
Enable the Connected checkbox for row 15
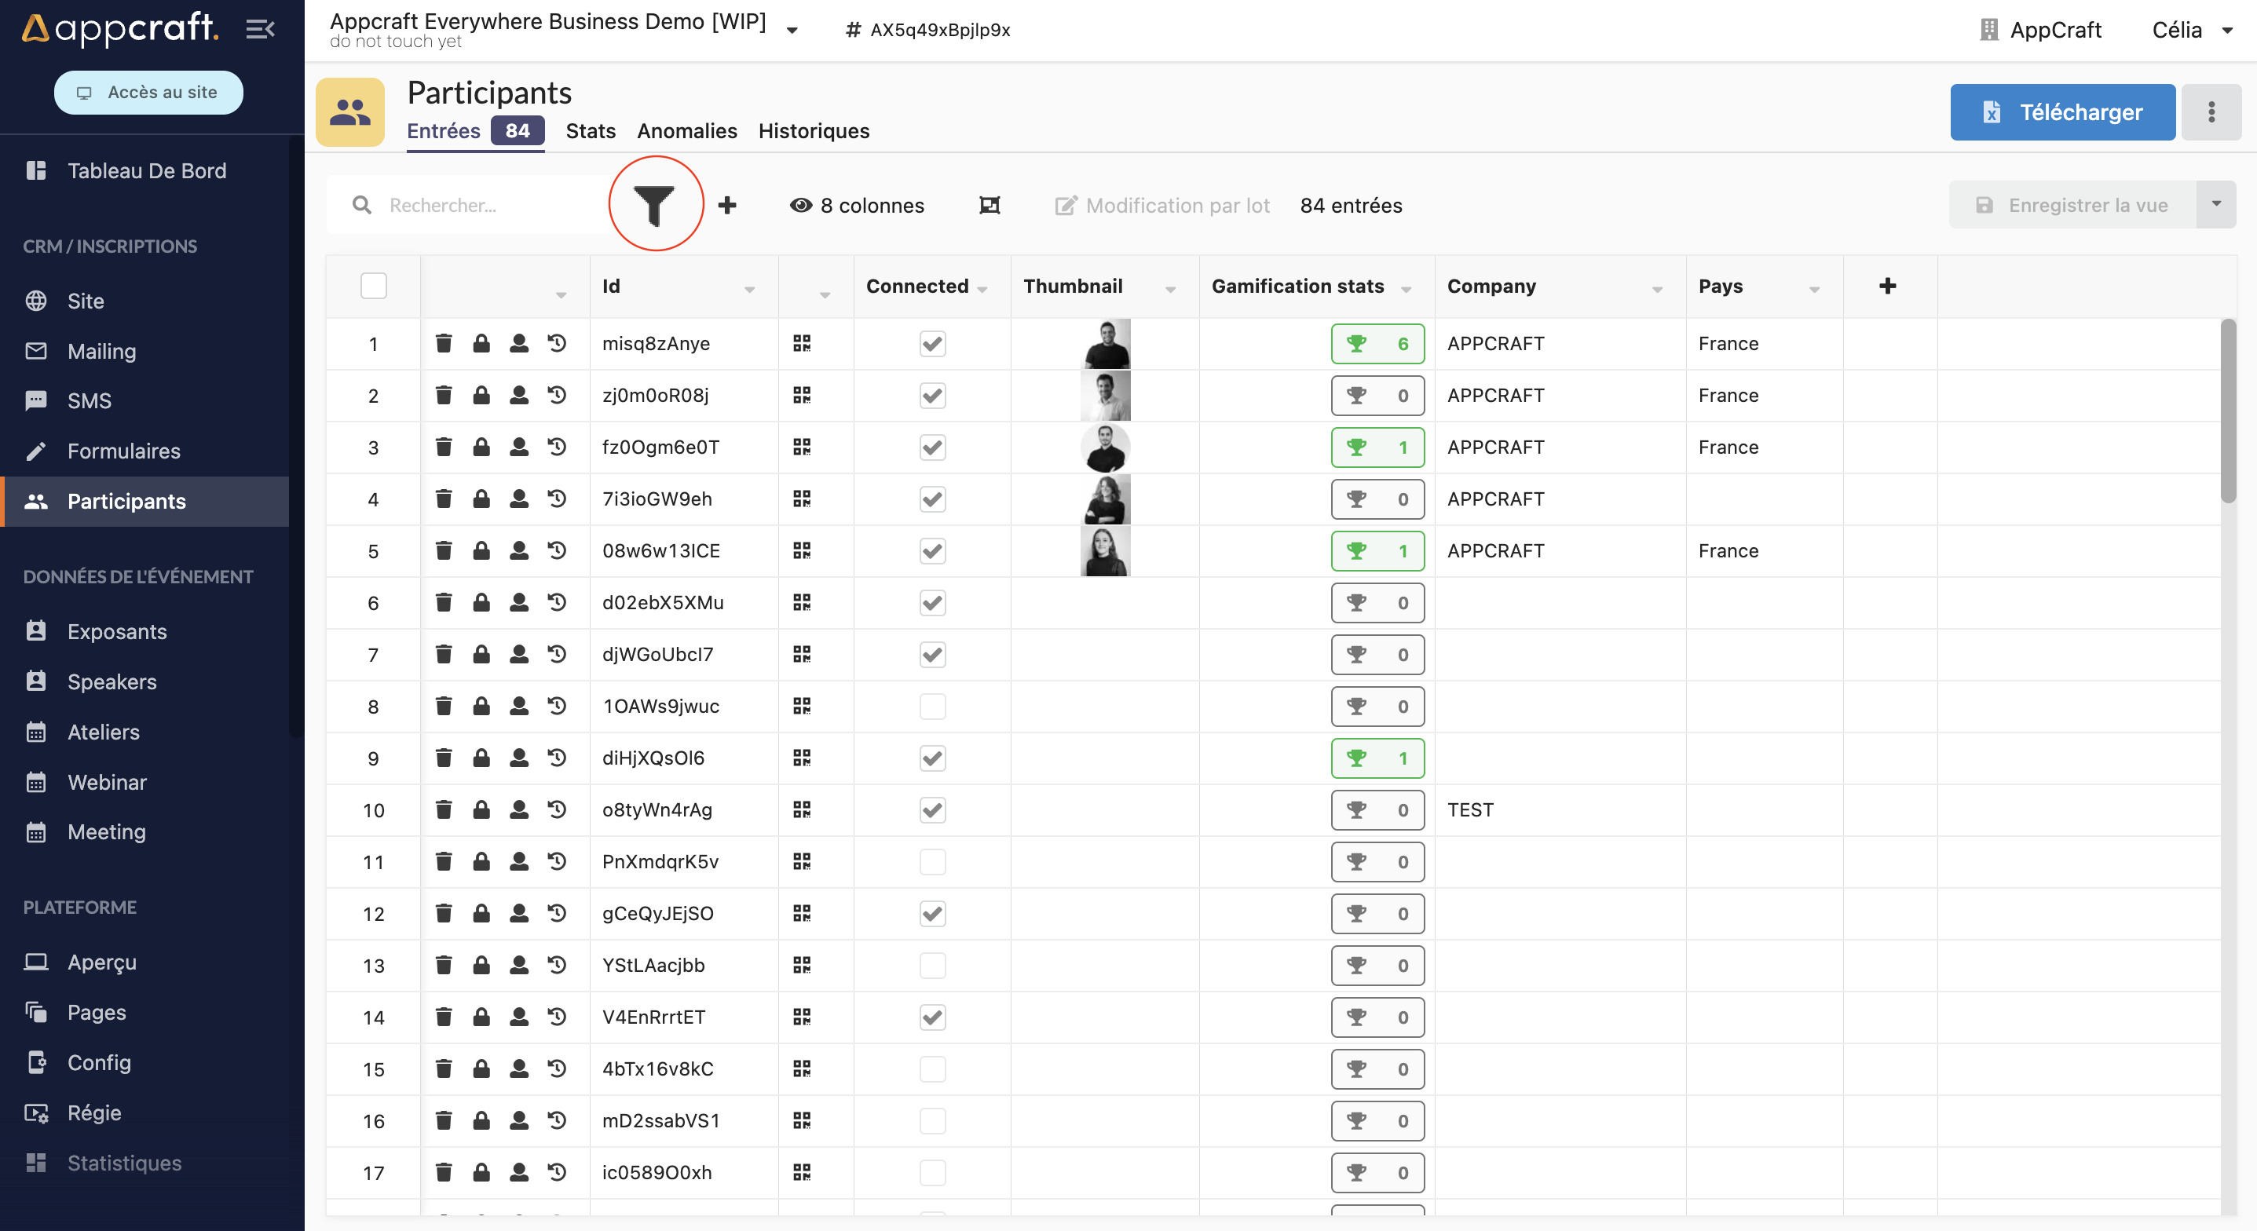pos(932,1067)
